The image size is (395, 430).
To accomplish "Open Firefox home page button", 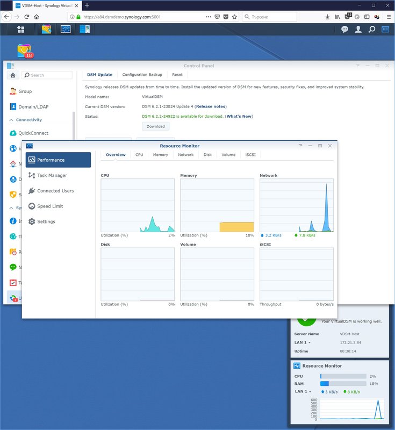I will tap(37, 17).
